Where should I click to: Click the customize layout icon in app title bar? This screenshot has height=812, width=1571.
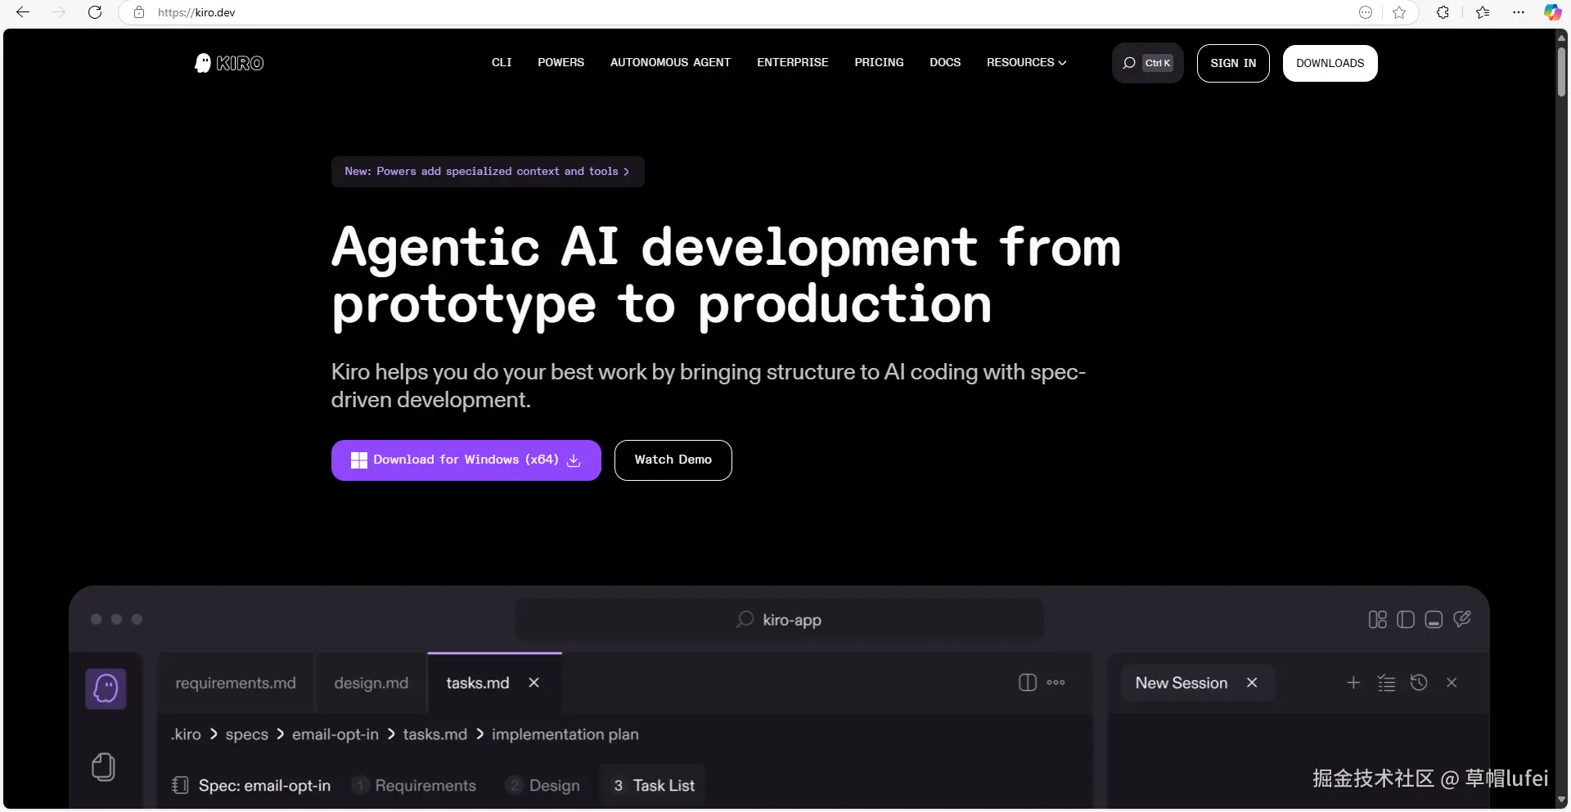click(x=1378, y=620)
